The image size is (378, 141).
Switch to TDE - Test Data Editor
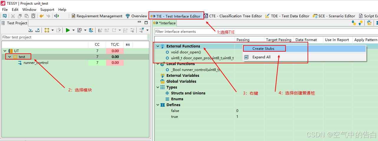287,16
